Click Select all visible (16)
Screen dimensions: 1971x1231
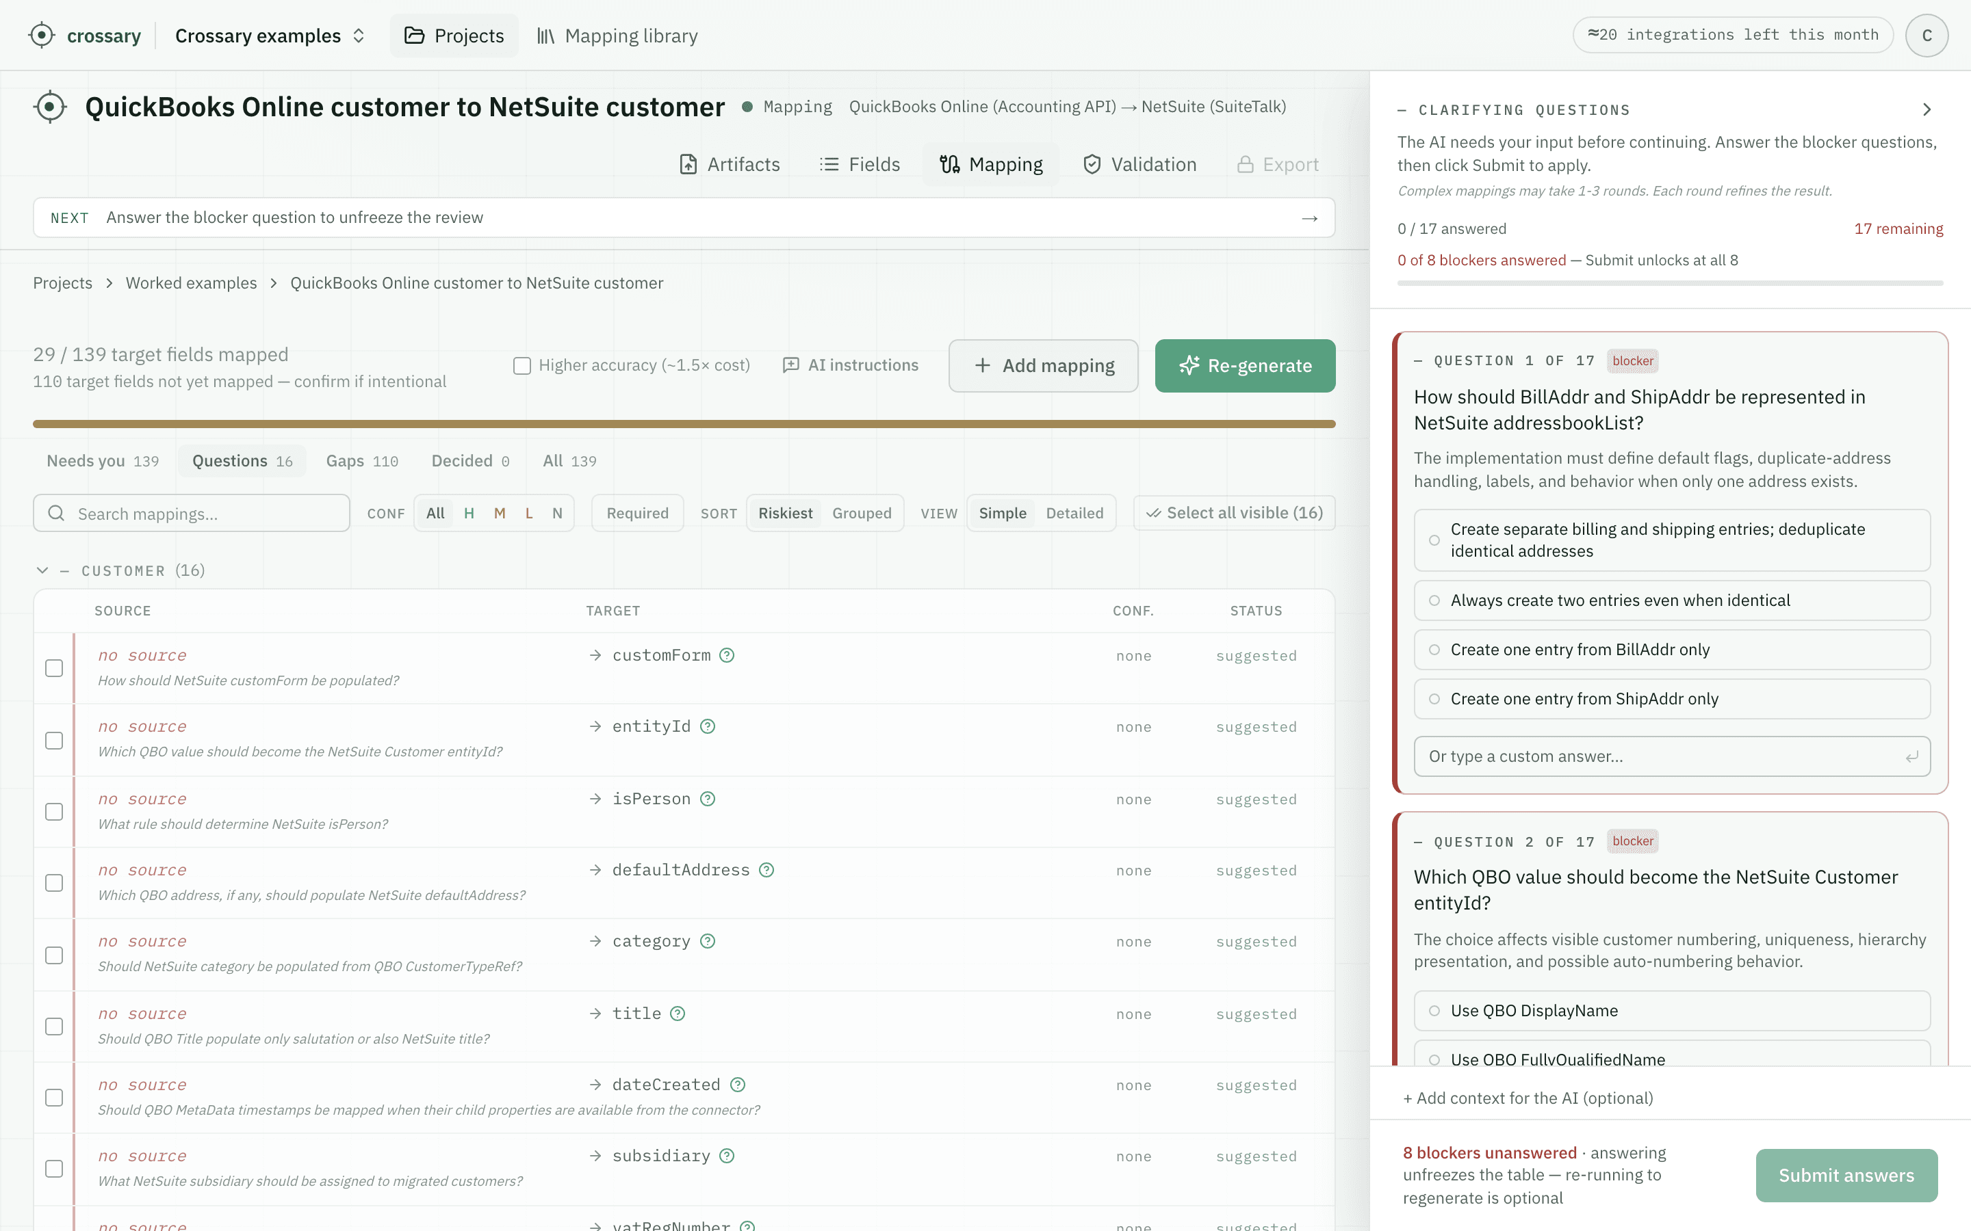click(x=1234, y=514)
